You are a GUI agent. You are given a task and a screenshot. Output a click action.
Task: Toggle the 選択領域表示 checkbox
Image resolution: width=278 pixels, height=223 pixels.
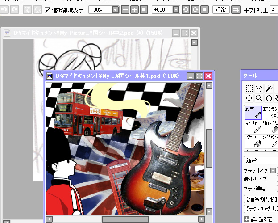click(47, 10)
